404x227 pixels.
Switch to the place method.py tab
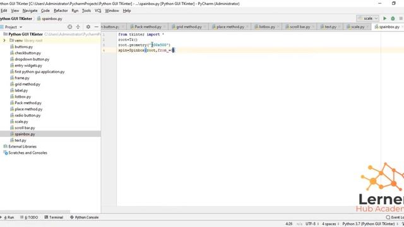[230, 26]
